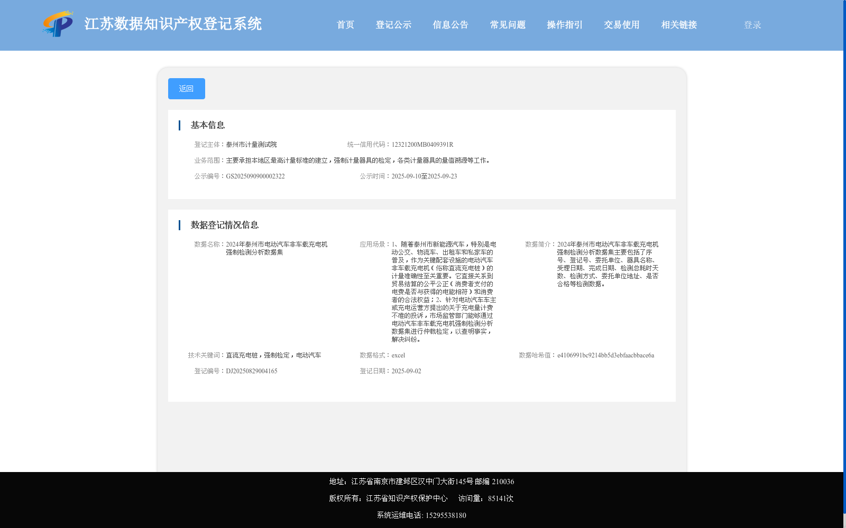The image size is (846, 528).
Task: Click keywords 直流充电桩，强制检定，电动汽车
Action: (x=273, y=355)
